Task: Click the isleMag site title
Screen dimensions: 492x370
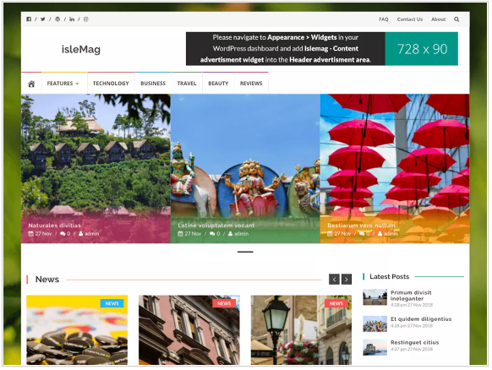Action: pos(81,49)
